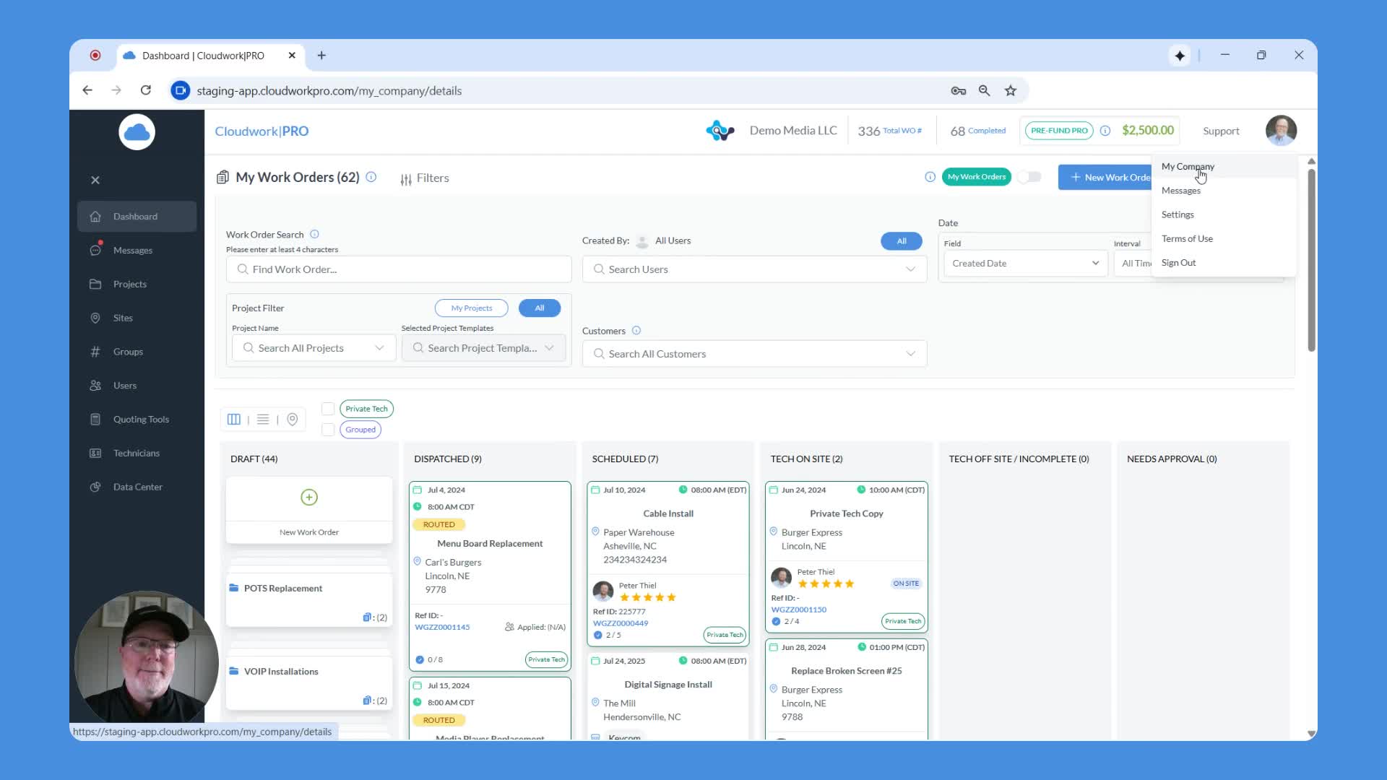Open Terms of Use from the profile menu
This screenshot has height=780, width=1387.
tap(1187, 239)
